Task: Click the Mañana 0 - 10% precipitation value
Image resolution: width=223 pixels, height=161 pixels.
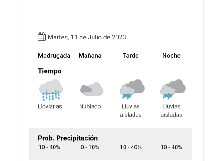Action: click(90, 147)
